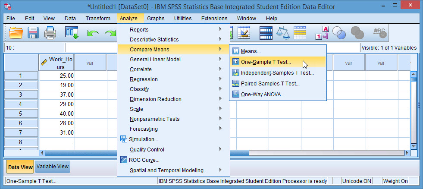This screenshot has height=189, width=423.
Task: Click the Undo arrow icon
Action: 93,34
